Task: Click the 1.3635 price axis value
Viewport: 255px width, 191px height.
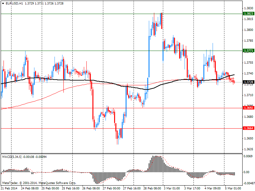Action: [249, 149]
